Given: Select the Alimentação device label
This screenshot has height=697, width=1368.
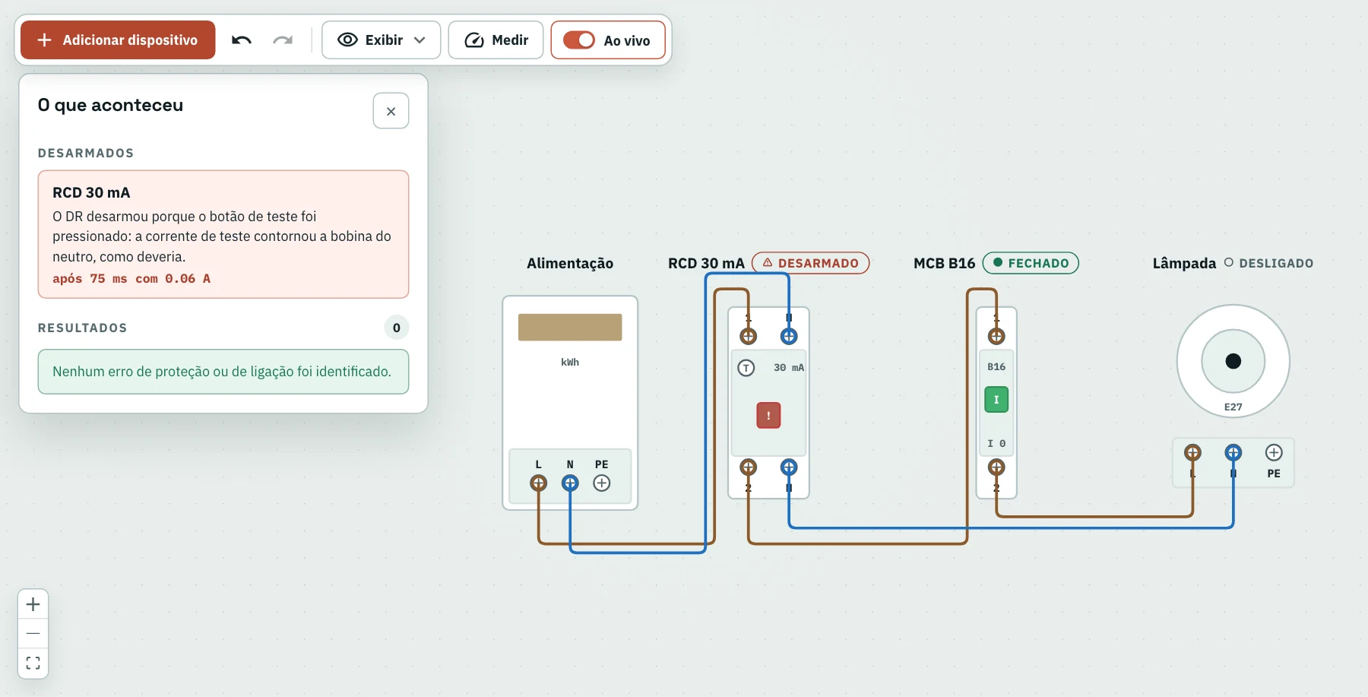Looking at the screenshot, I should pyautogui.click(x=570, y=263).
